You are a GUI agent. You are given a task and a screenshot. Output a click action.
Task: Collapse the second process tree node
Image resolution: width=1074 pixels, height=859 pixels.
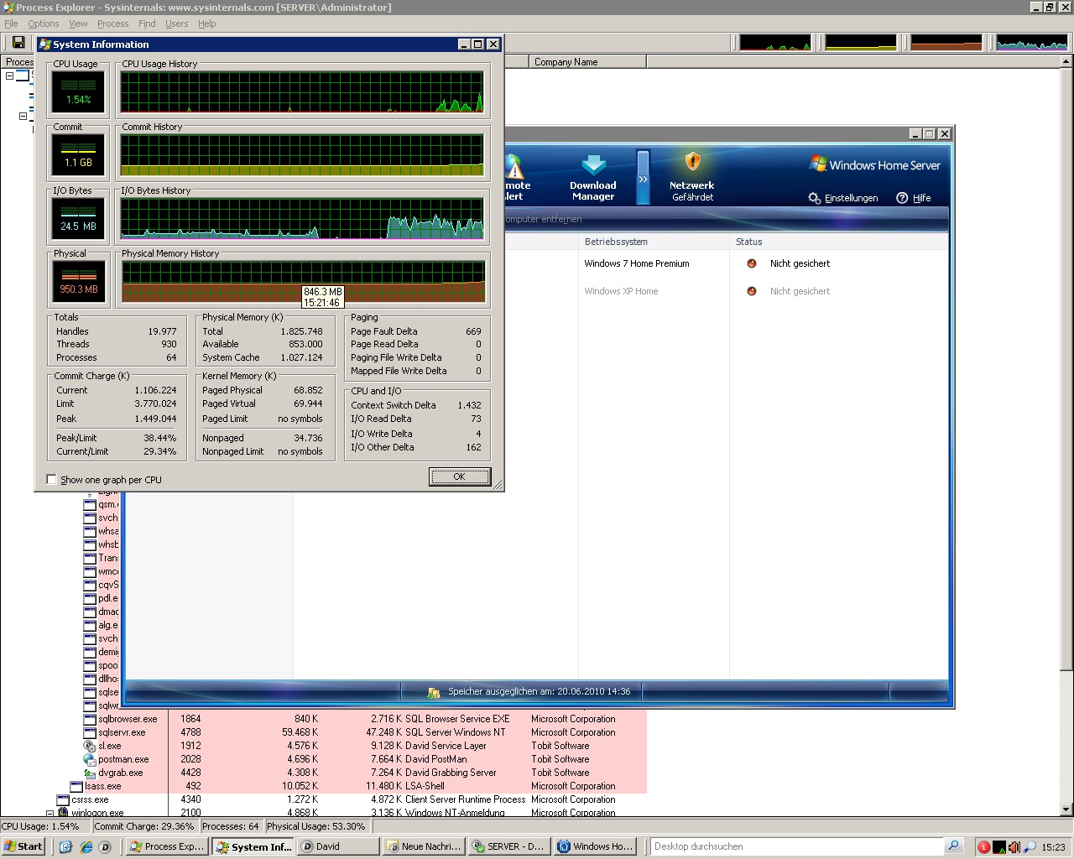click(23, 116)
